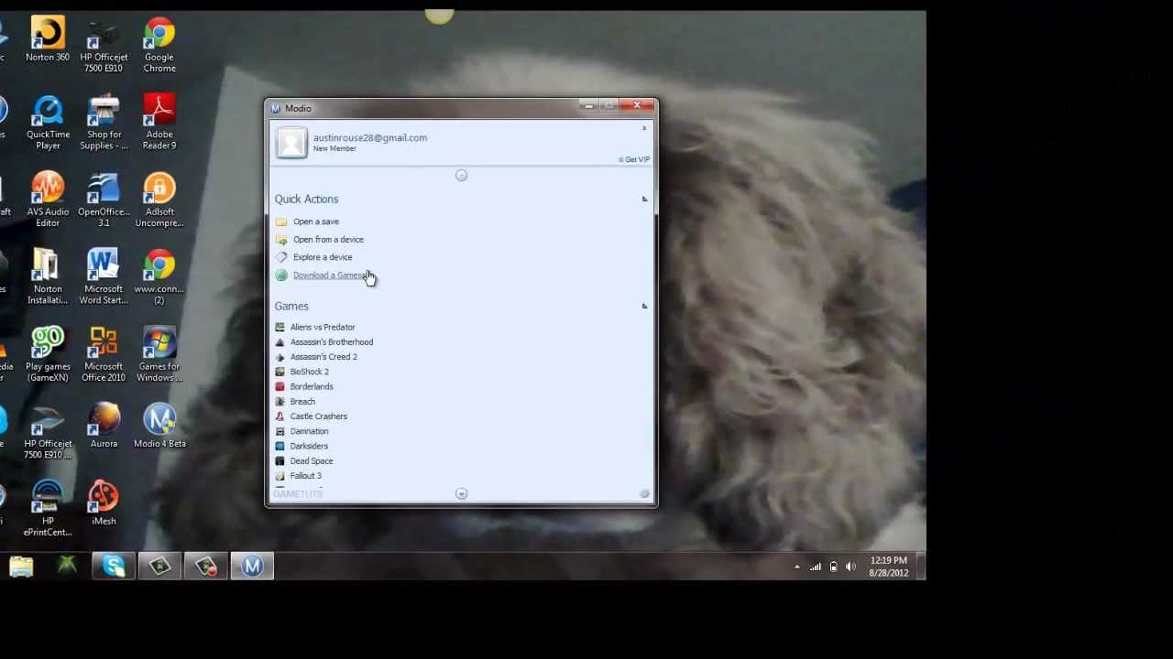The image size is (1173, 659).
Task: Click the Modio profile avatar picture
Action: click(291, 143)
